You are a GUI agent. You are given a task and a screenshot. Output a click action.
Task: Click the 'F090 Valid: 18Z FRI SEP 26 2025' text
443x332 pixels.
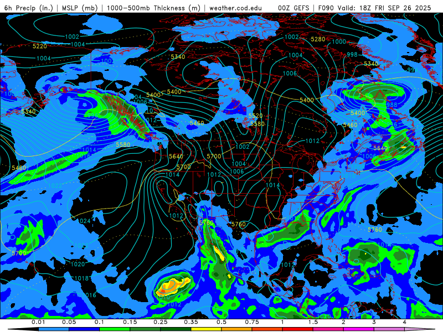tap(375, 8)
